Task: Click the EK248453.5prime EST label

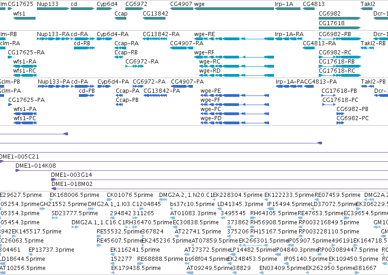Action: 252,259
